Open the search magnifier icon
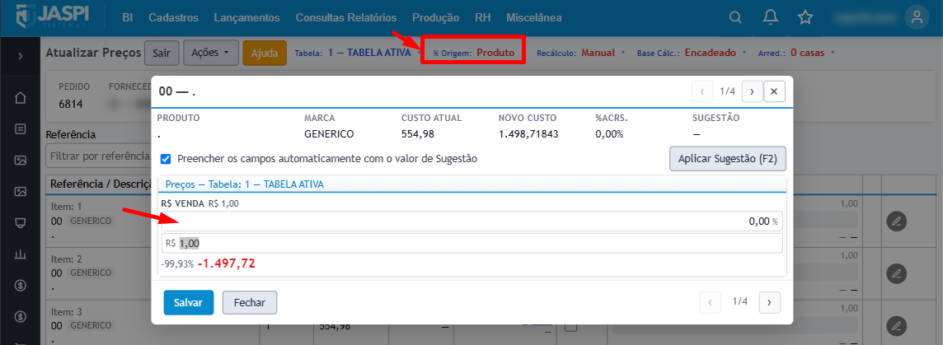This screenshot has width=943, height=345. [x=735, y=17]
